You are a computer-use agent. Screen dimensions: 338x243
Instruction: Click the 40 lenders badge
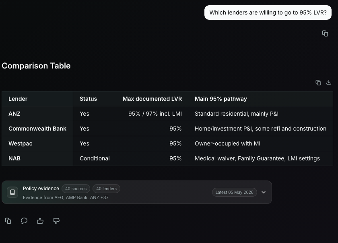[106, 189]
